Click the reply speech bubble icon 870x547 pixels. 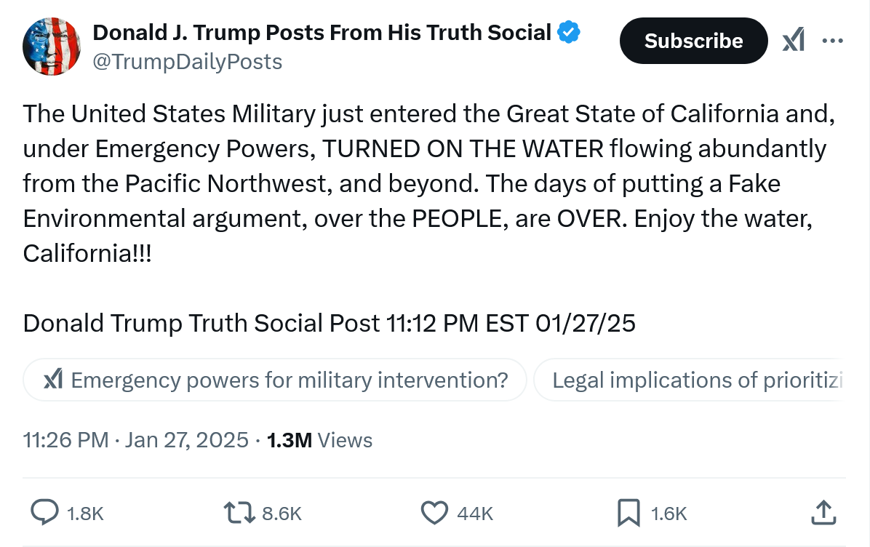coord(45,512)
